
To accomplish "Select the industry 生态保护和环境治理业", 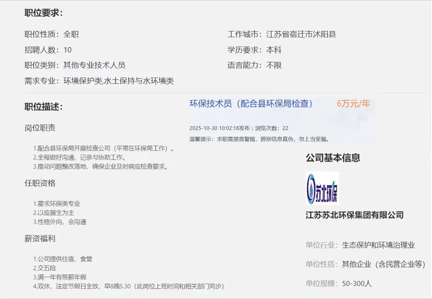I will pos(379,244).
